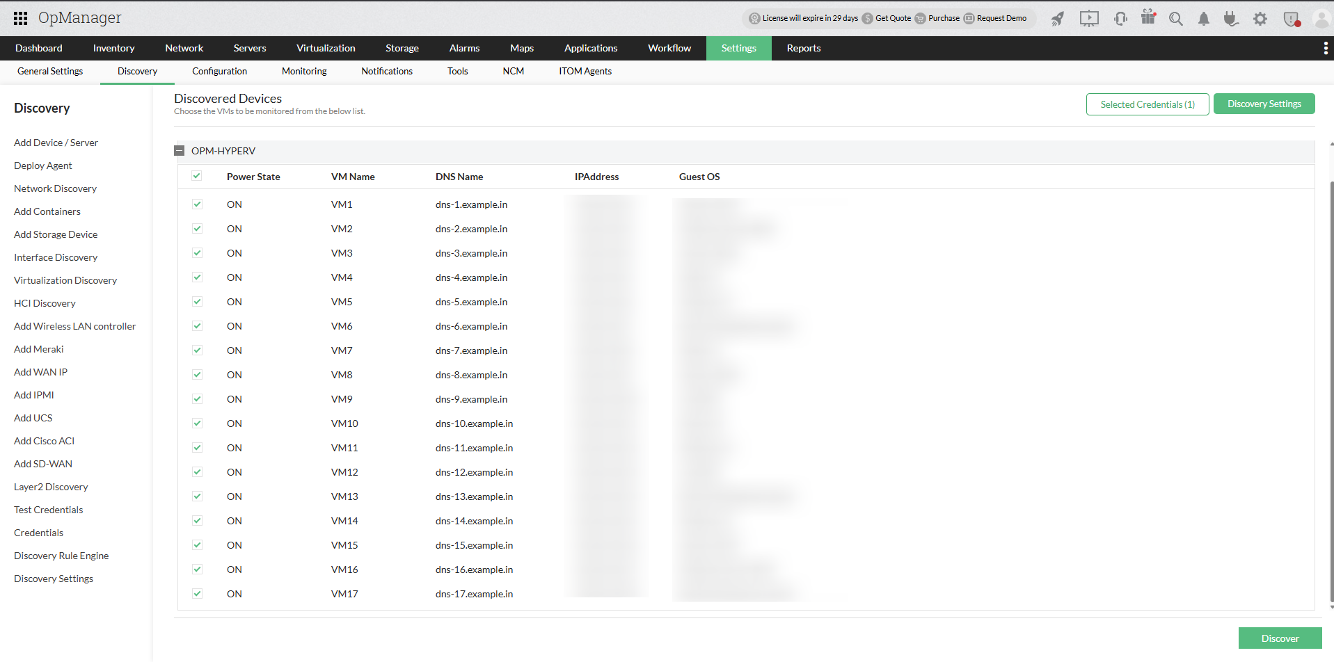The width and height of the screenshot is (1334, 662).
Task: Open the user profile avatar
Action: 1321,19
